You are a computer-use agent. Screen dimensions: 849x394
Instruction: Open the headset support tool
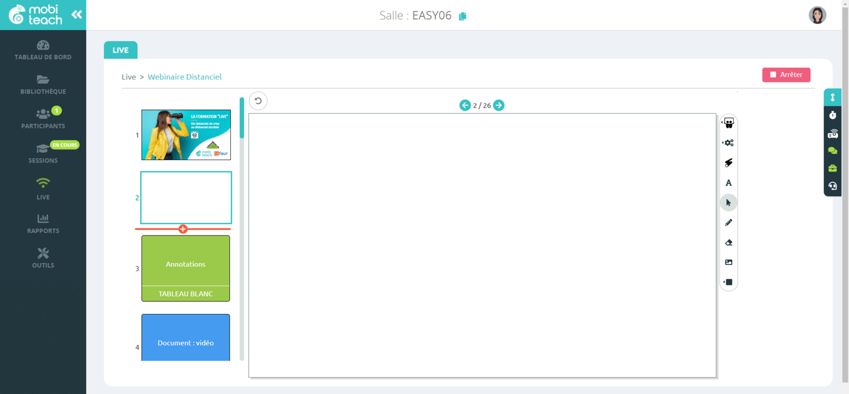coord(833,186)
